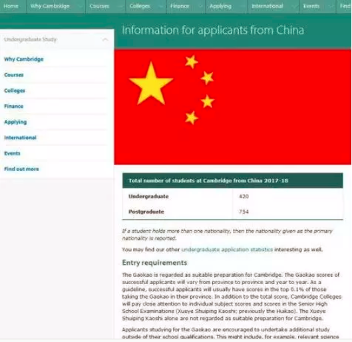
Task: Open the Applying sidebar link
Action: point(15,122)
